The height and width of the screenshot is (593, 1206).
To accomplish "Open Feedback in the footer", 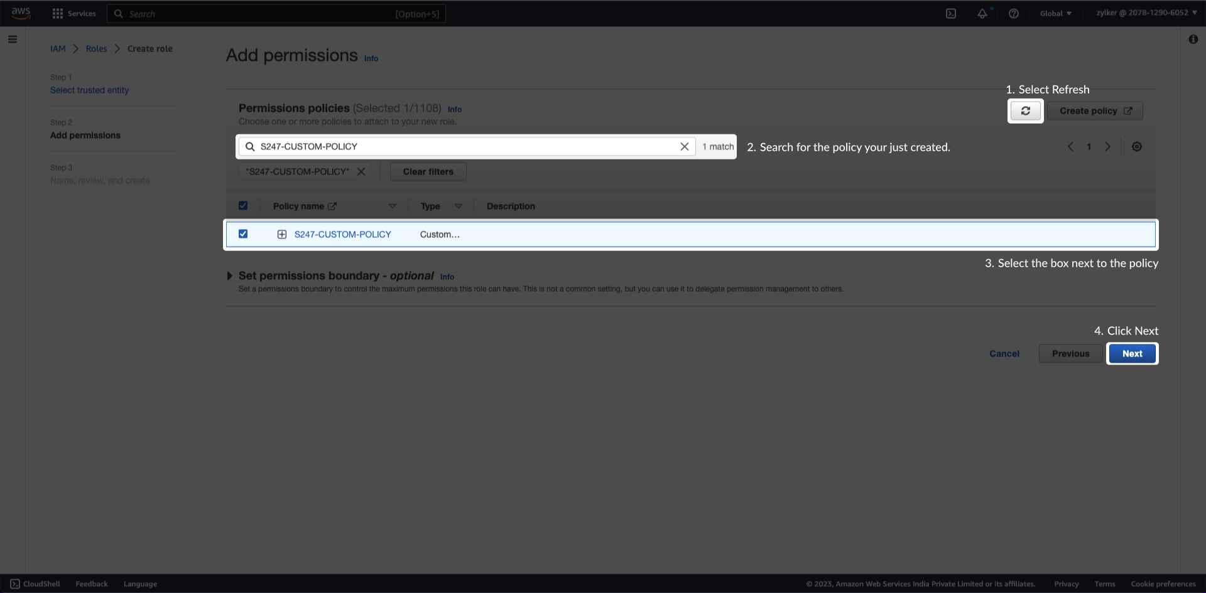I will [x=92, y=584].
